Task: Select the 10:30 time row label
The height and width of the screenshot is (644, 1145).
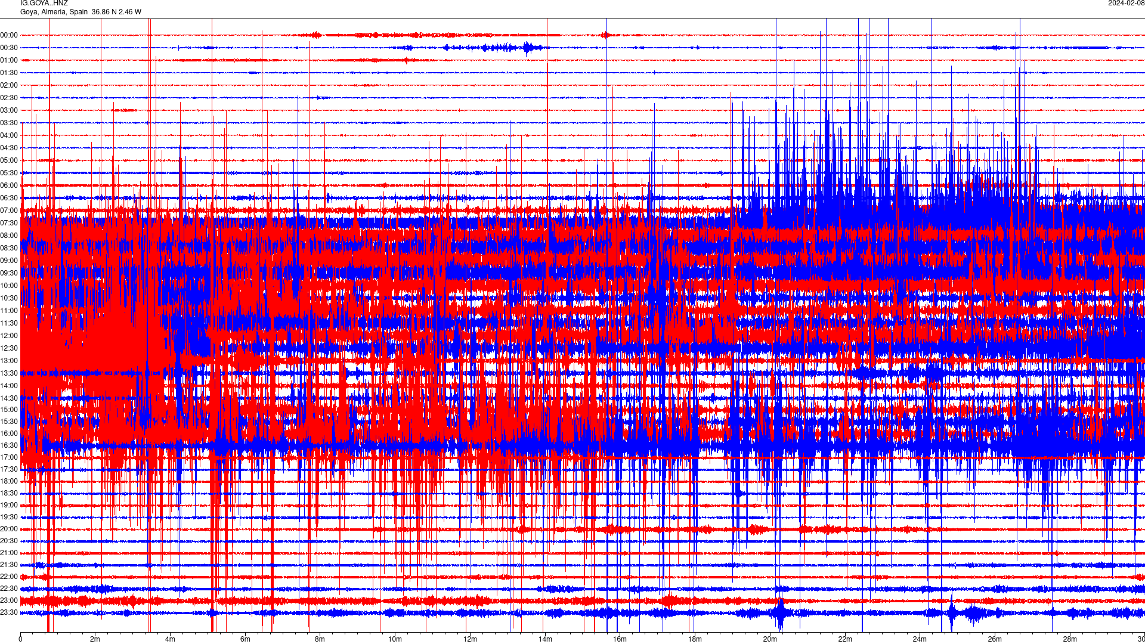Action: click(9, 298)
